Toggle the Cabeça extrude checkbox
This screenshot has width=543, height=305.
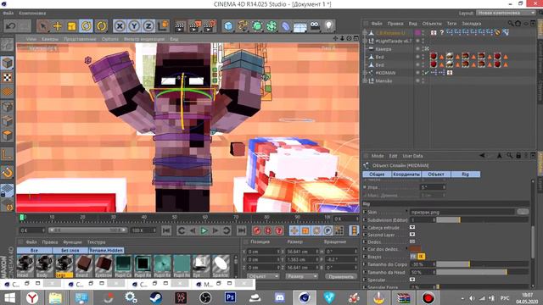[412, 227]
